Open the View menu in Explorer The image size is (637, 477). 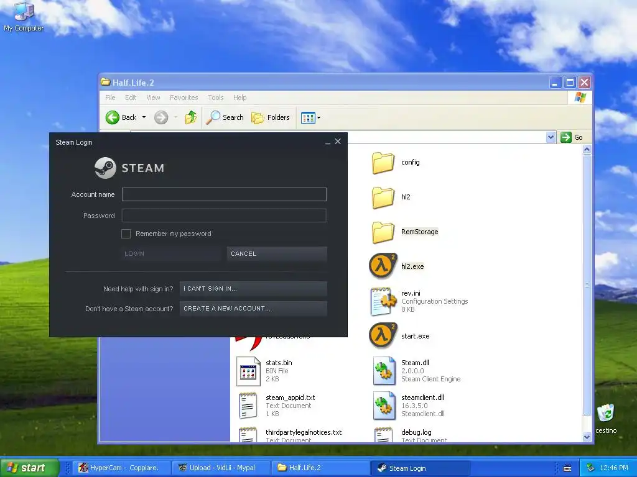[x=153, y=98]
